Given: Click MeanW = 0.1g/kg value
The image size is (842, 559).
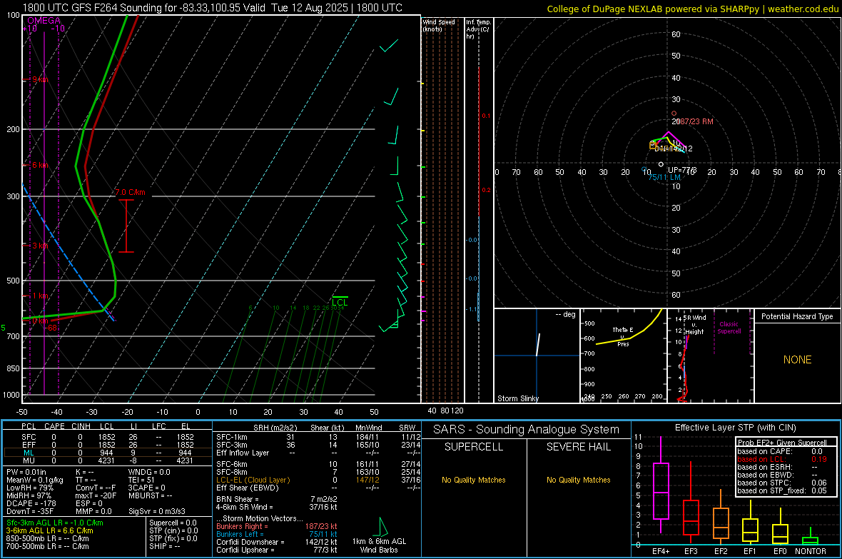Looking at the screenshot, I should pyautogui.click(x=35, y=480).
